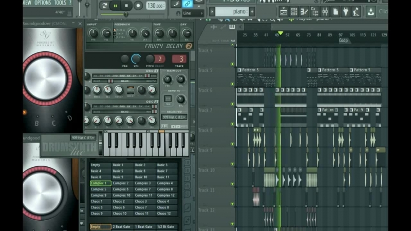Click the project page icon in toolbar

(x=335, y=11)
